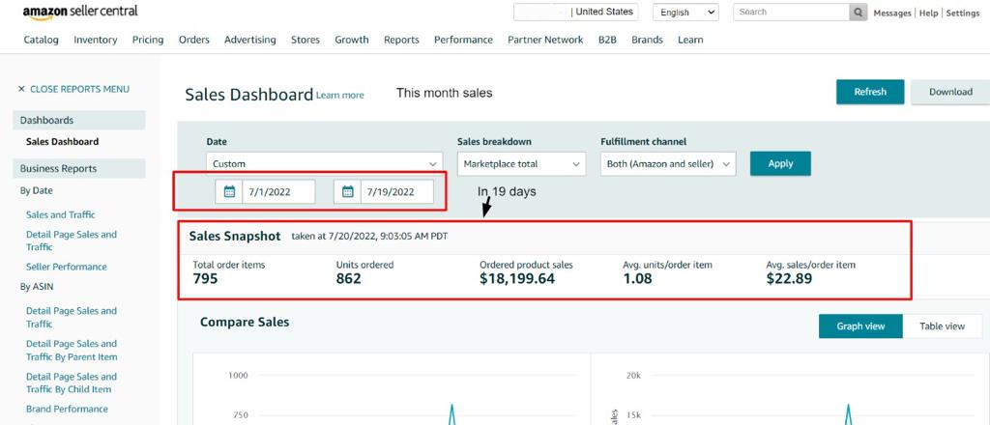Download the sales report
The height and width of the screenshot is (425, 990).
click(x=949, y=92)
